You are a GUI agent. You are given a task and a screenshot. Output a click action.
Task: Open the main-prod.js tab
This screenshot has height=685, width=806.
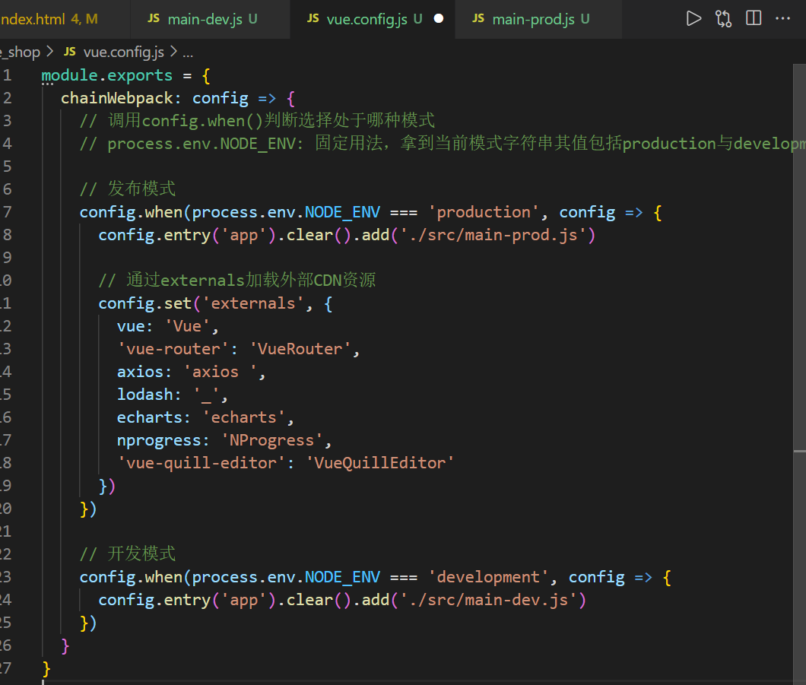click(x=533, y=19)
